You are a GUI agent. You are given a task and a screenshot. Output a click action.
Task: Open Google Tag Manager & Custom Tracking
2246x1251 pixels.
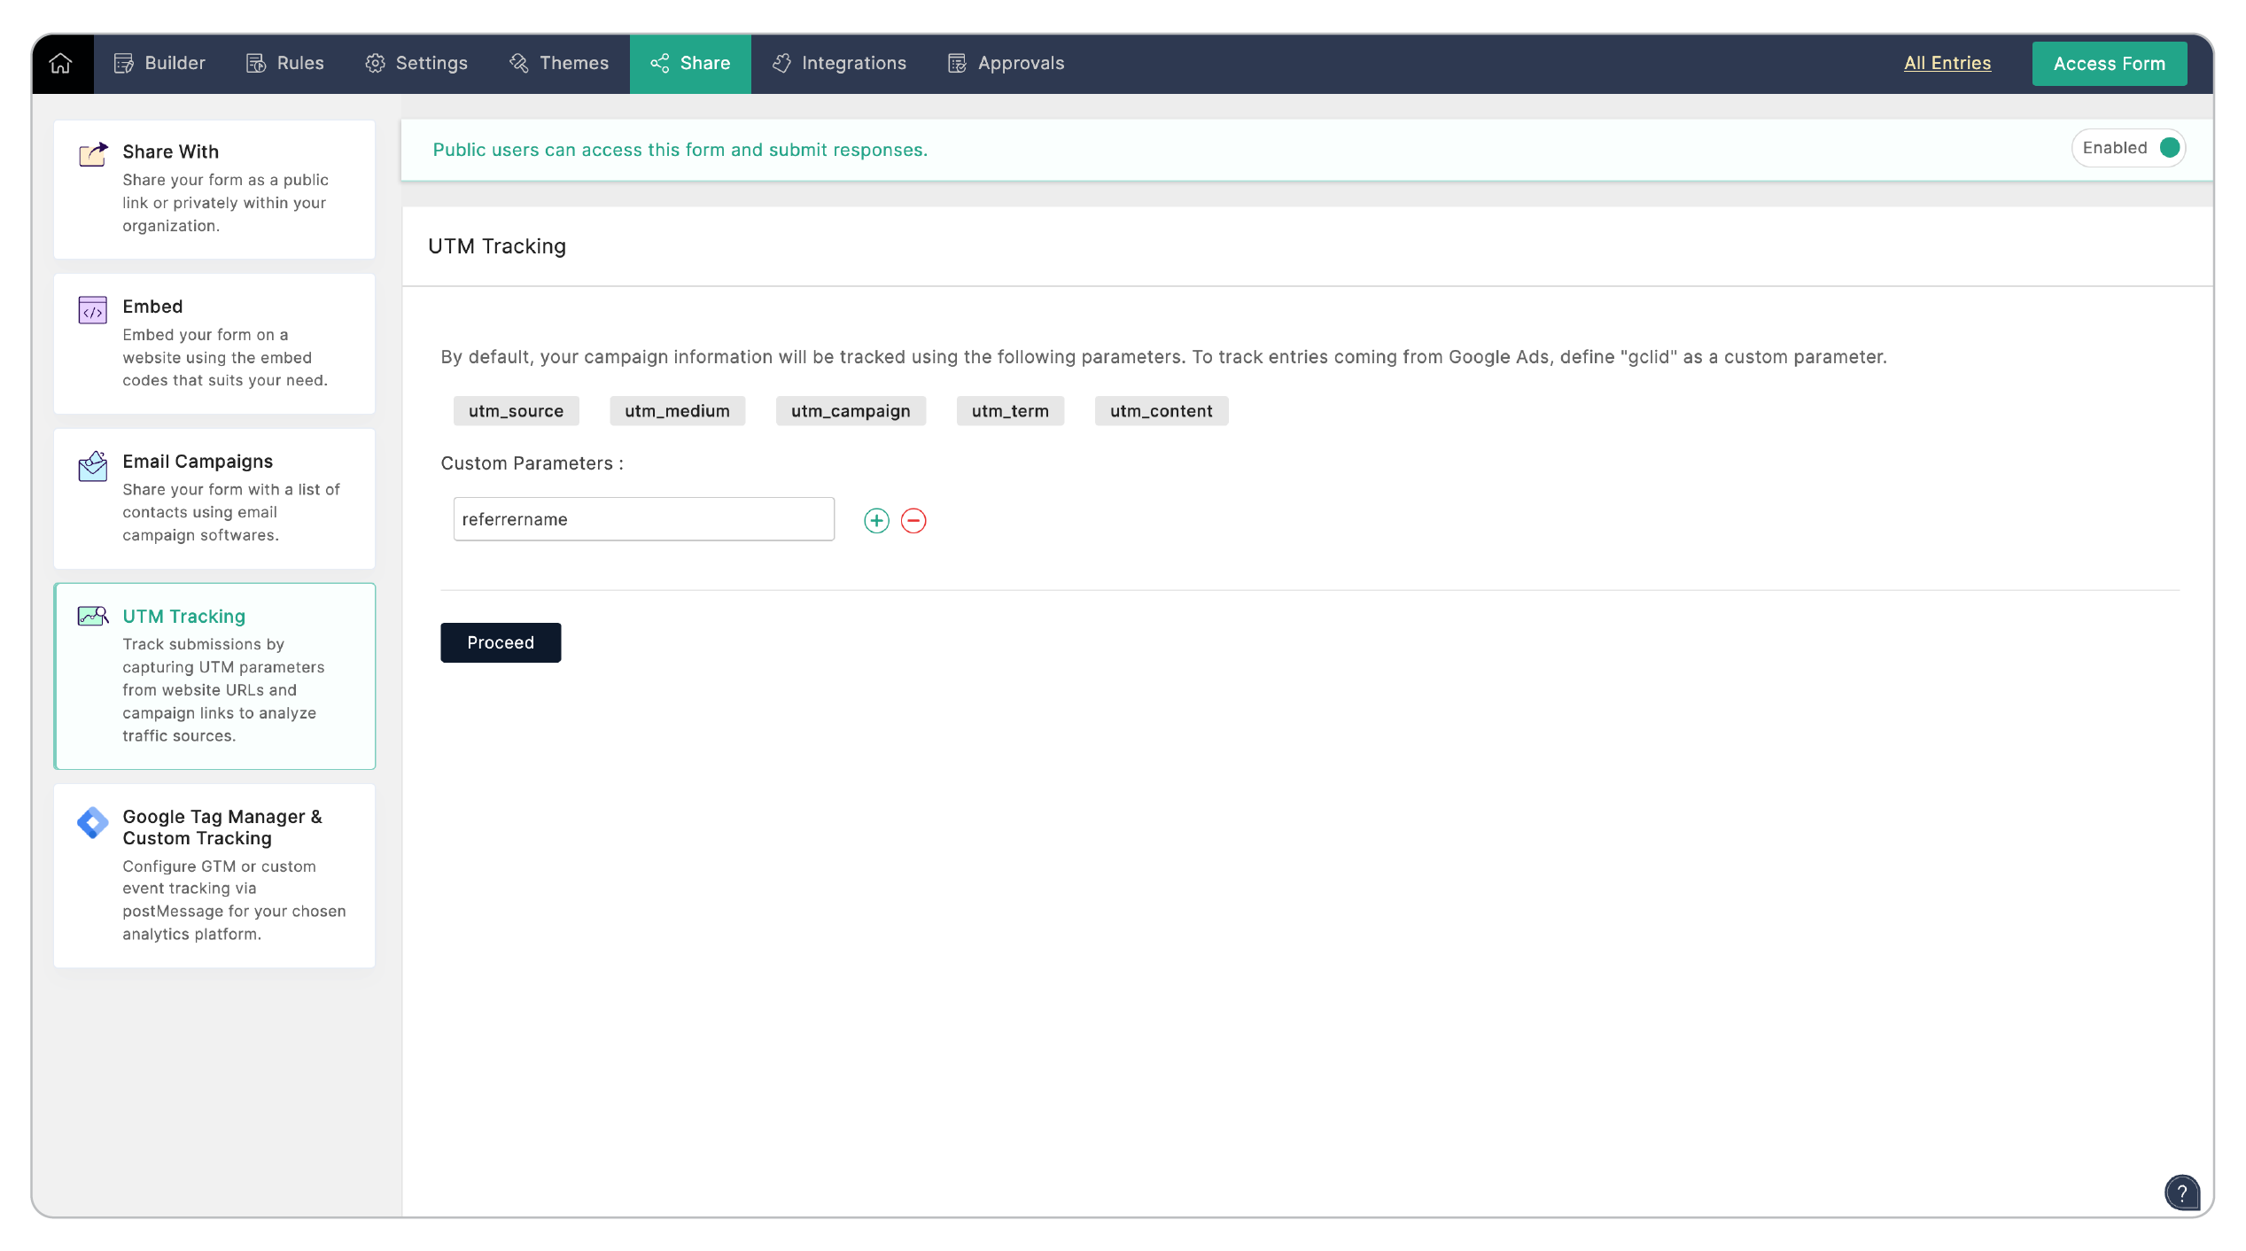click(x=214, y=874)
